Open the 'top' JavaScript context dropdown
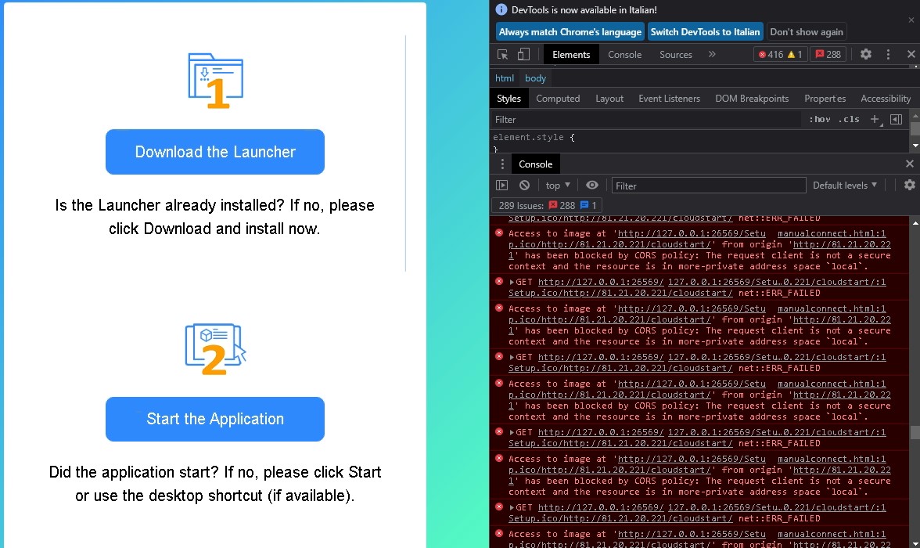920x548 pixels. coord(558,186)
